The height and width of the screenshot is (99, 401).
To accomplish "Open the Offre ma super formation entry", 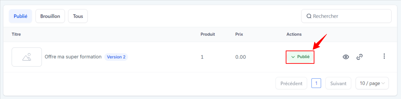I will (73, 57).
